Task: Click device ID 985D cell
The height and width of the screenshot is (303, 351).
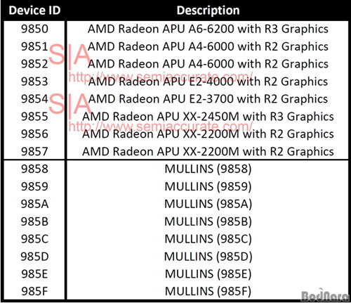Action: (x=34, y=257)
